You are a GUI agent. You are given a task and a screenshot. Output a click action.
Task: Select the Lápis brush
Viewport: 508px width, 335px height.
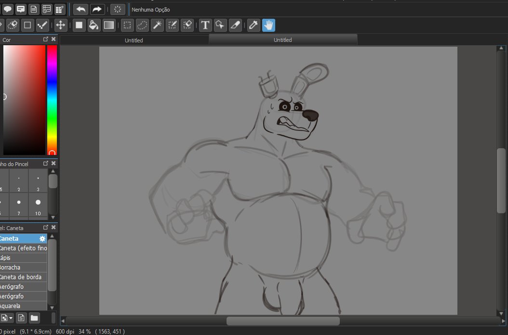point(23,258)
